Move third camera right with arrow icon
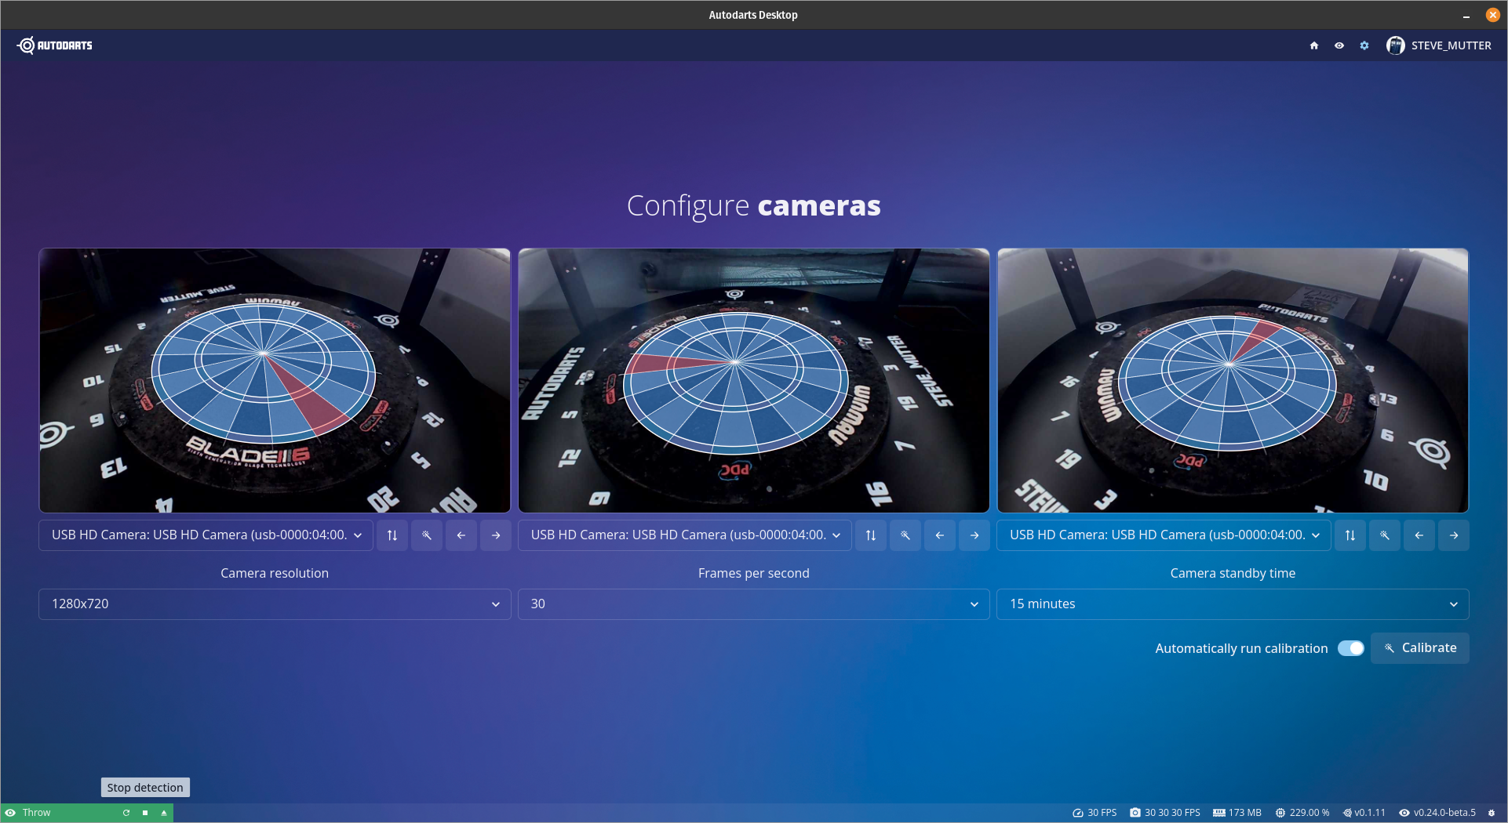This screenshot has width=1508, height=823. point(1453,535)
